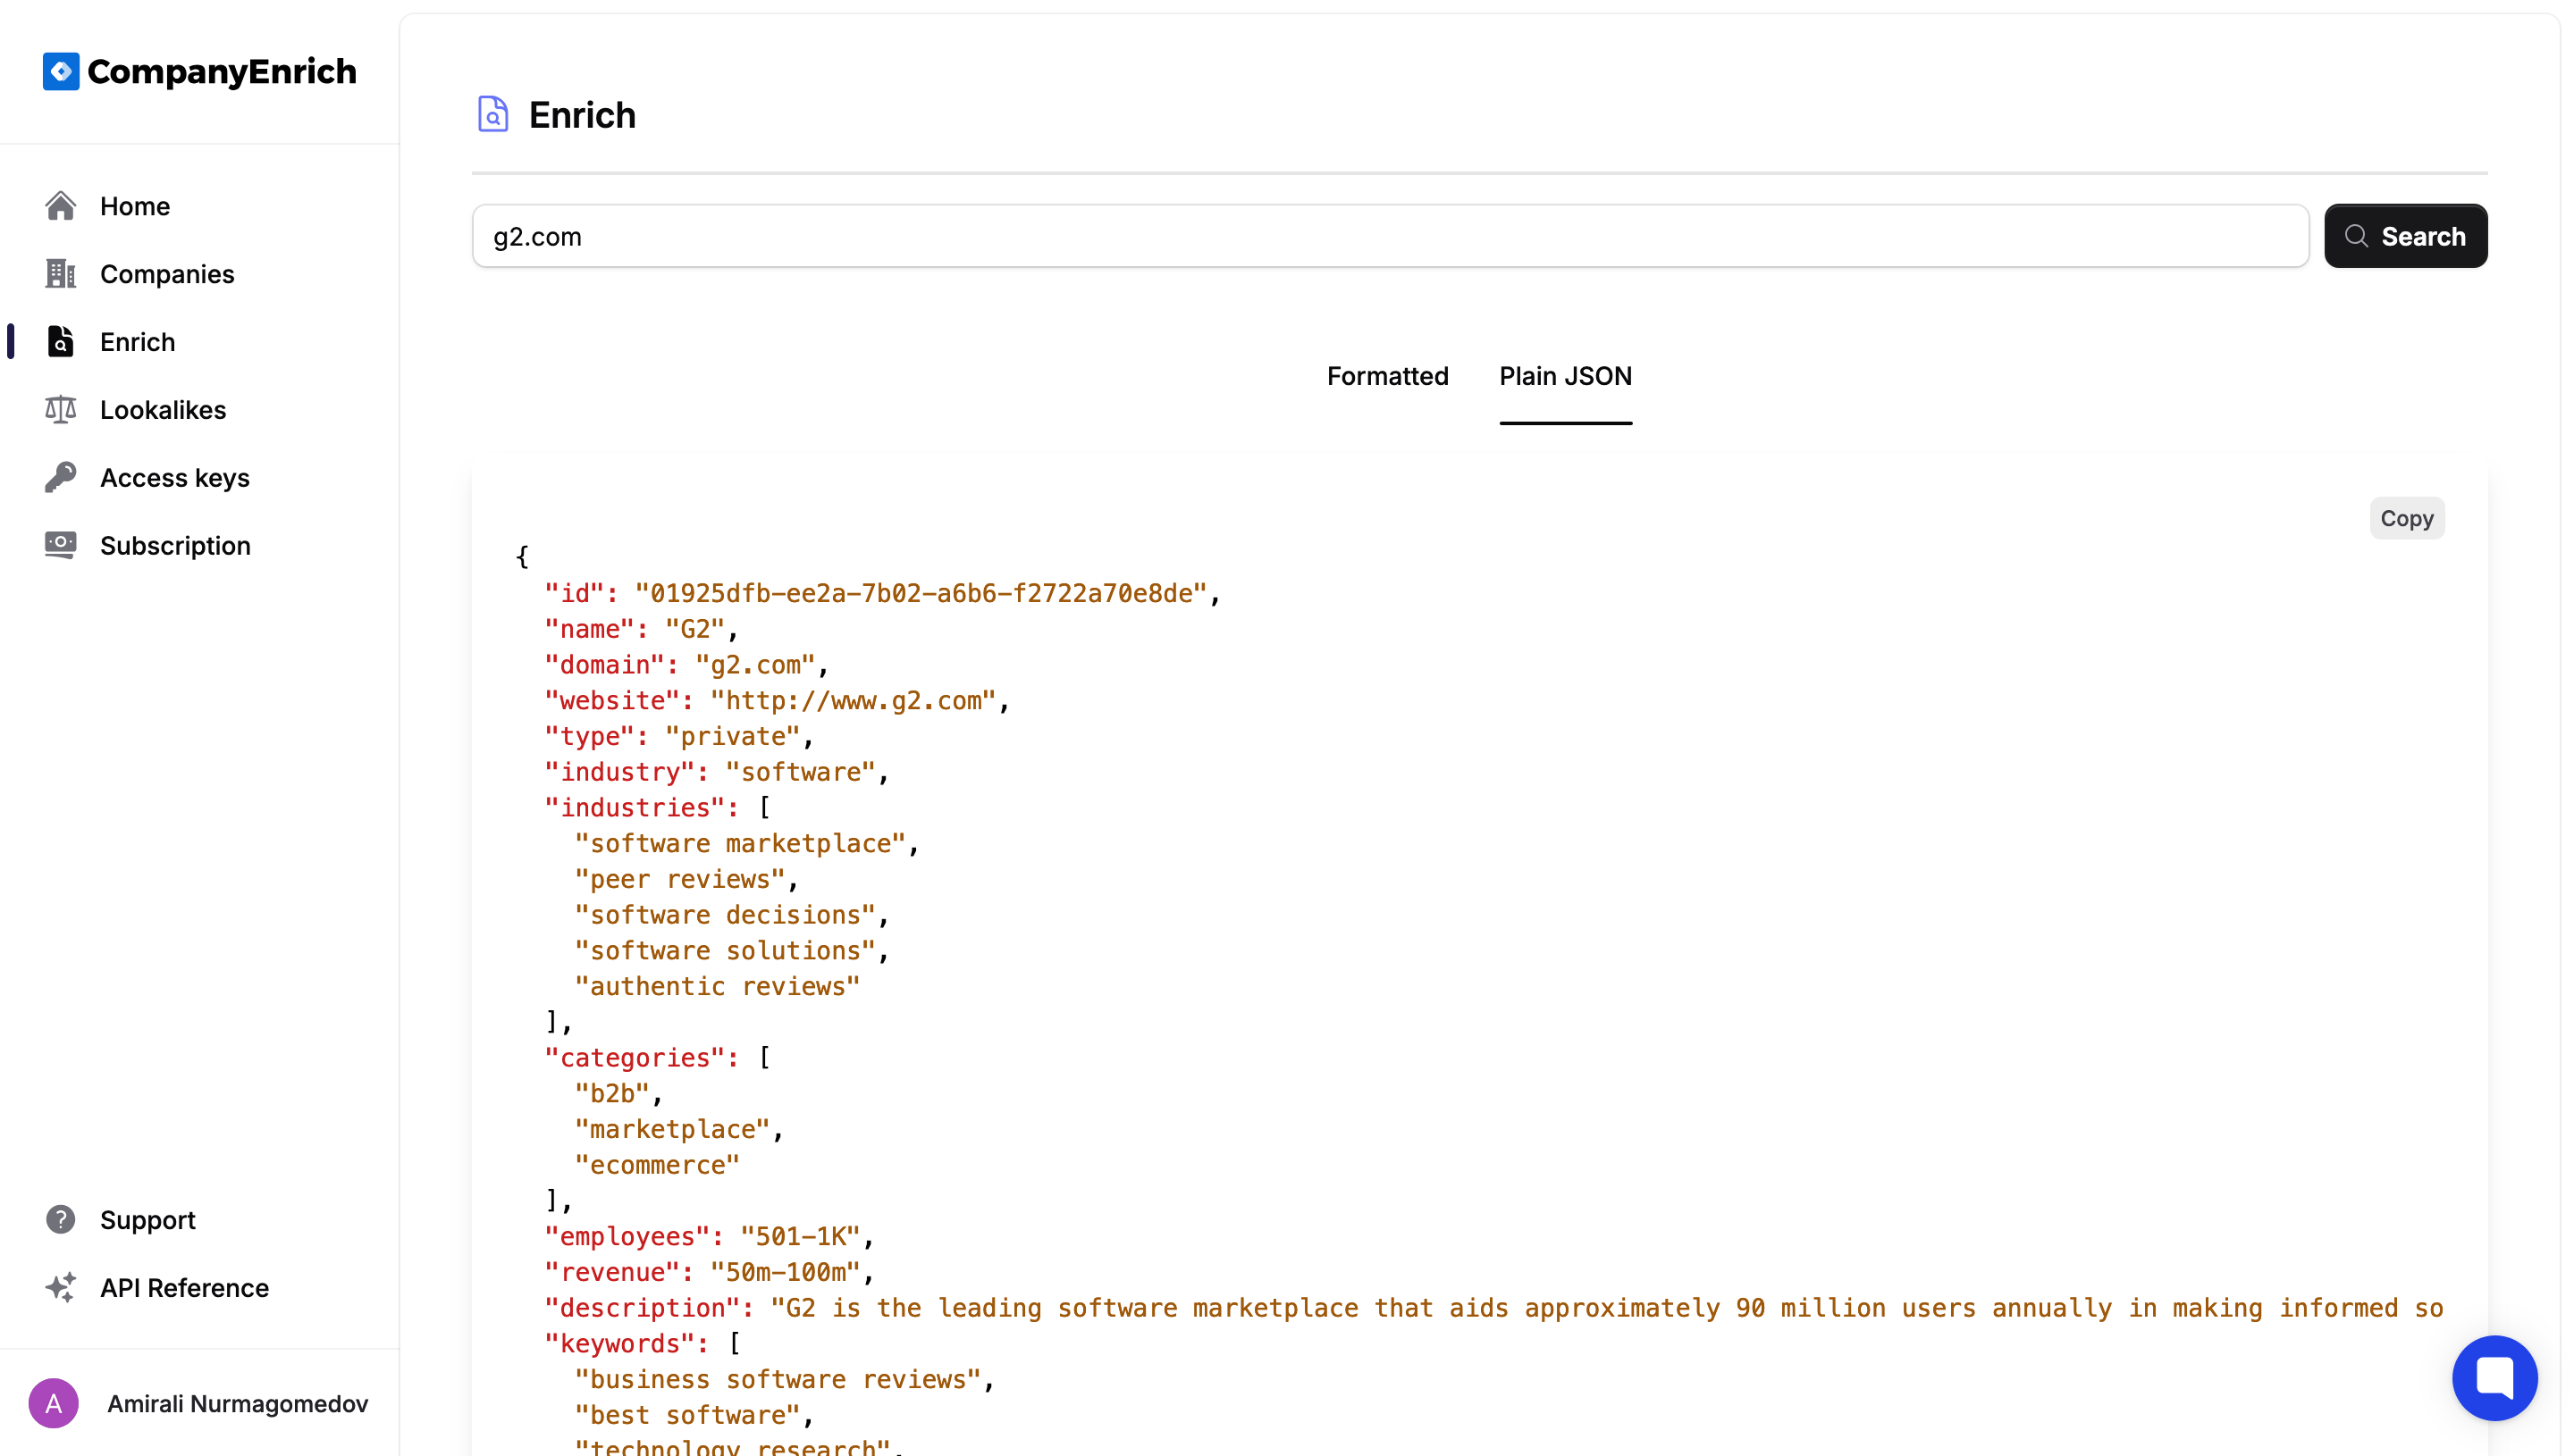
Task: Click the magnifier icon in Search button
Action: [x=2357, y=236]
